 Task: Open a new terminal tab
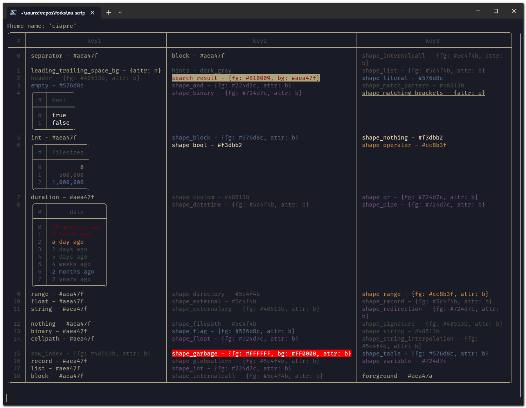point(109,13)
